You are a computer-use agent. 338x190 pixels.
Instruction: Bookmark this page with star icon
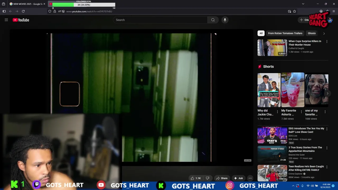[294, 11]
